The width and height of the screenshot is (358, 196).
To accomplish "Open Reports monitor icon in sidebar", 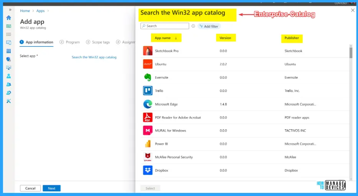I will tap(9, 68).
